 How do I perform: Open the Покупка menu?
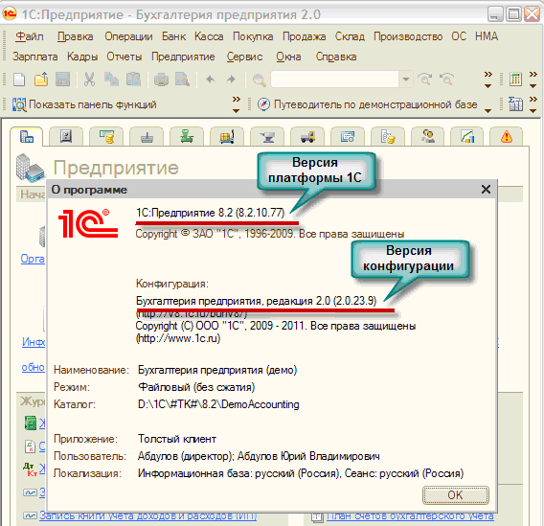coord(253,36)
